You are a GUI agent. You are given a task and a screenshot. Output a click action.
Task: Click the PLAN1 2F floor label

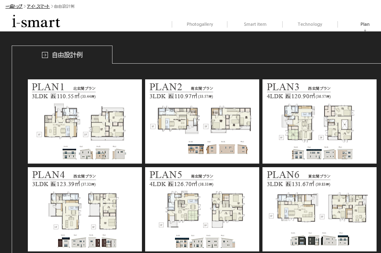coord(85,134)
